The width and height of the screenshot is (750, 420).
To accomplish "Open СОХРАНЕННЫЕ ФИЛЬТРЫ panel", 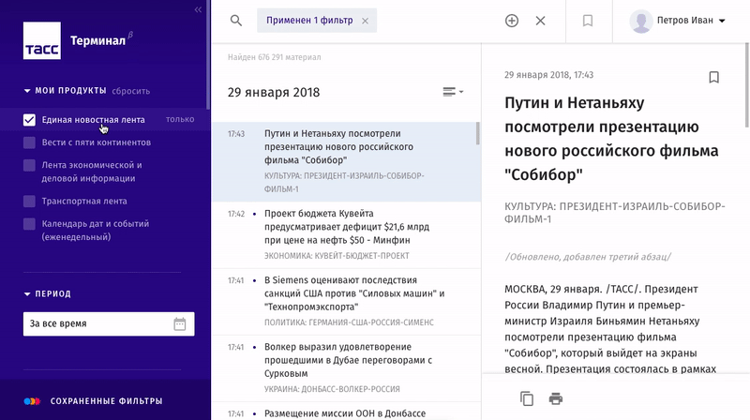I will (106, 401).
